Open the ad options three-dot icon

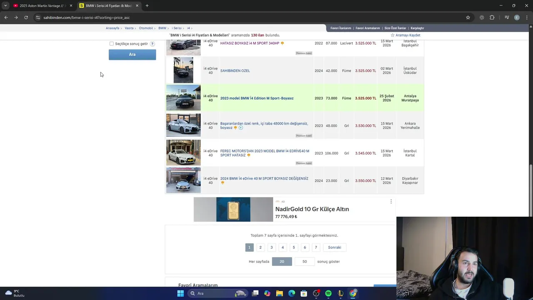[x=391, y=202]
